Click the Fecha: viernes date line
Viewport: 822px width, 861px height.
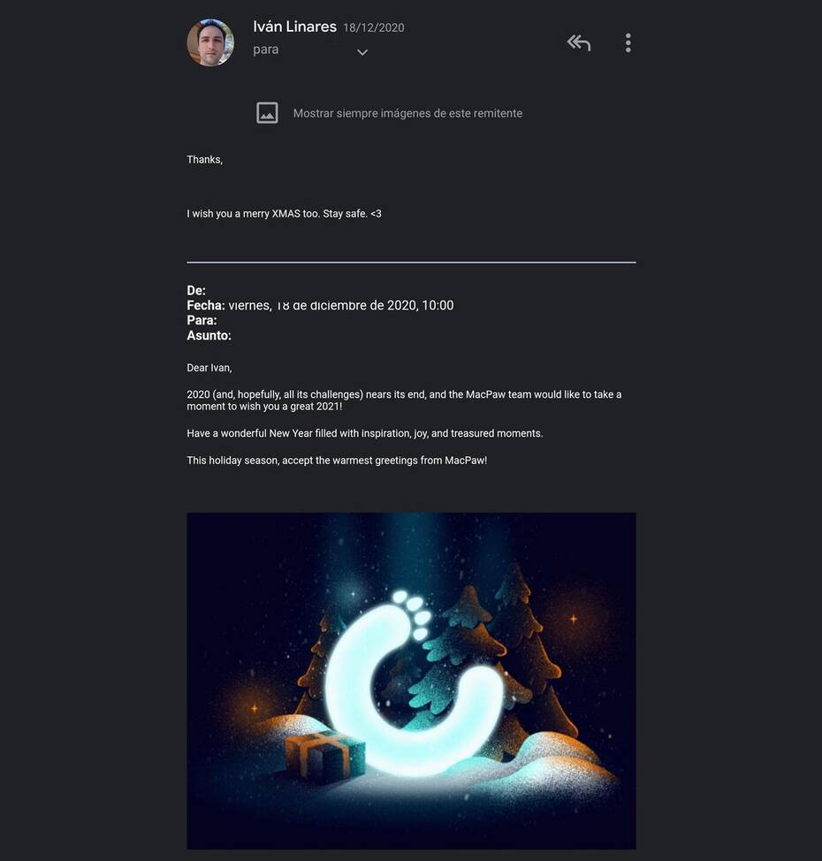point(320,305)
